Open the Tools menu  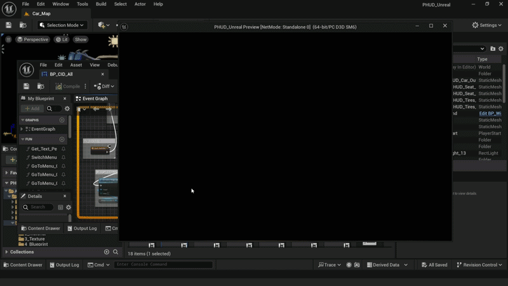pyautogui.click(x=83, y=4)
